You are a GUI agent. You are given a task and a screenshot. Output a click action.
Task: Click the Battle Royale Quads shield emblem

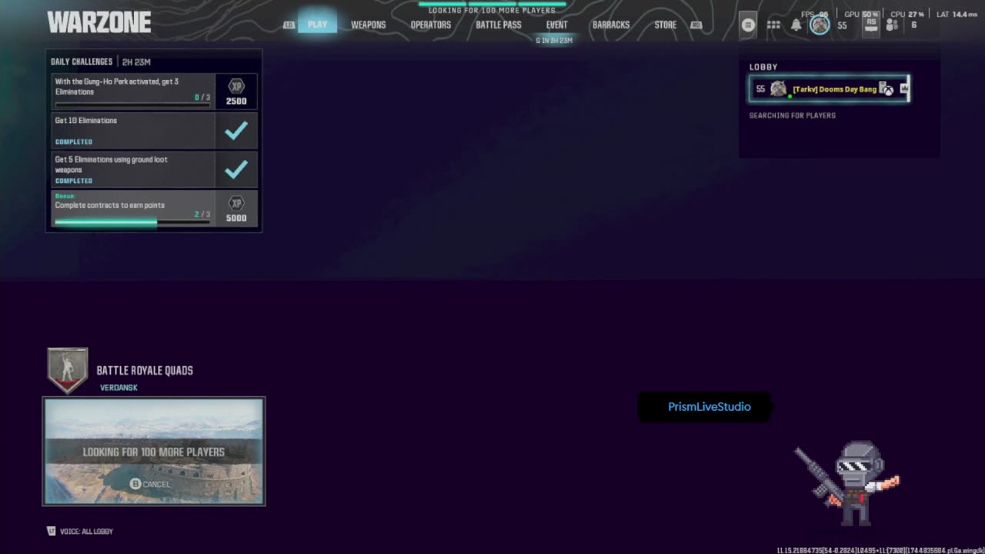tap(68, 370)
